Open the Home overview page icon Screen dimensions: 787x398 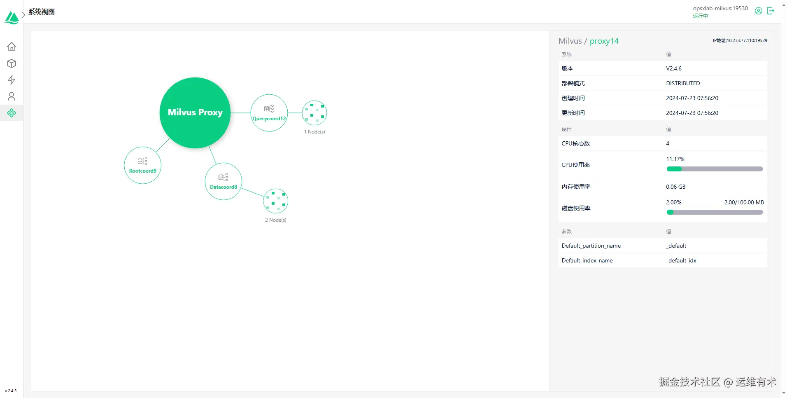click(x=12, y=46)
